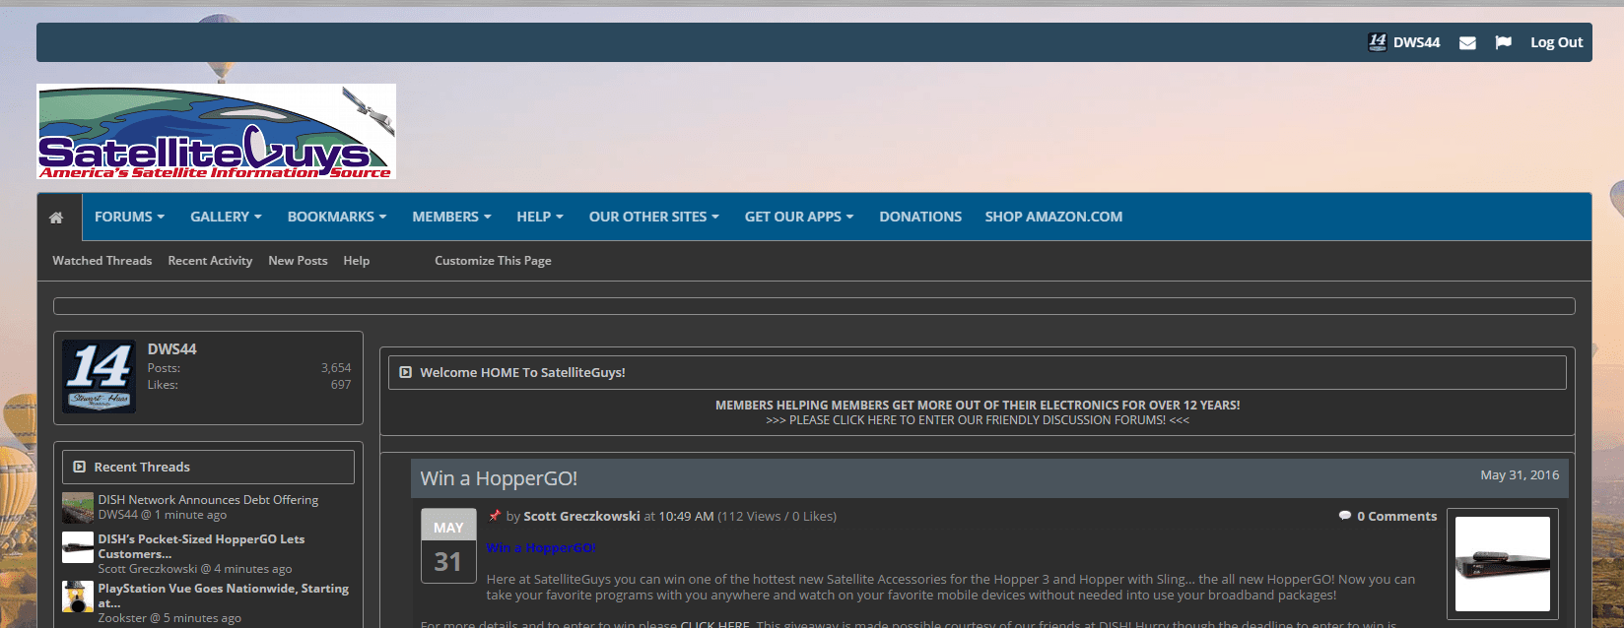1624x628 pixels.
Task: Expand the OUR OTHER SITES dropdown
Action: click(x=654, y=217)
